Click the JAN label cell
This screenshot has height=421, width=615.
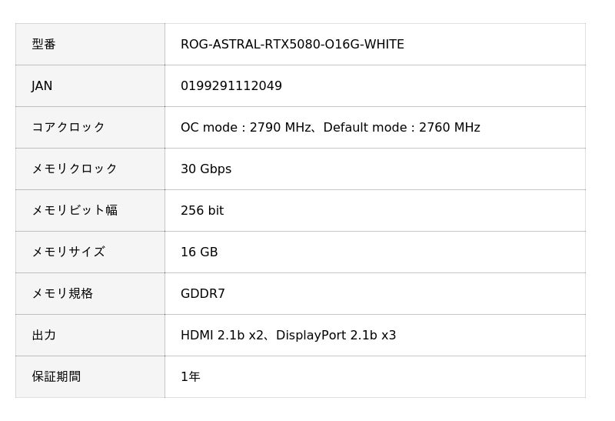[x=42, y=86]
